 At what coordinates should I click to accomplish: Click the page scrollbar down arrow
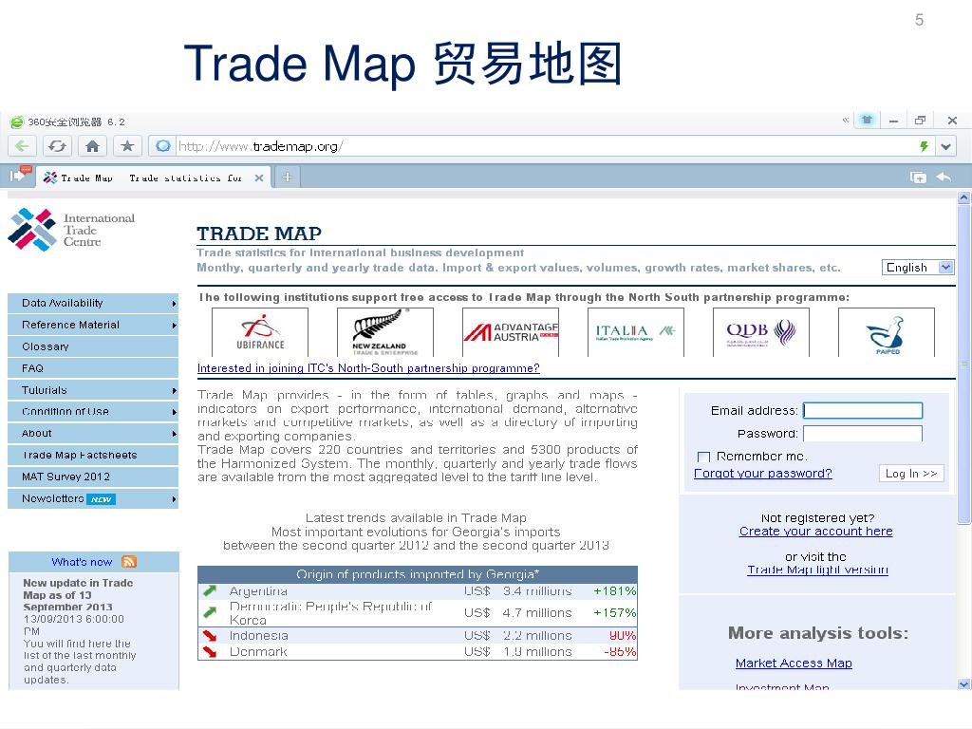click(964, 684)
